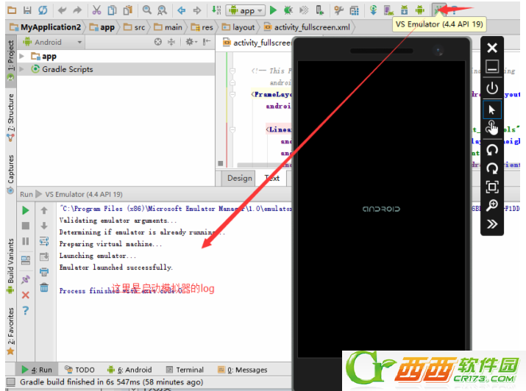The height and width of the screenshot is (391, 526).
Task: Switch to the Terminal tool window tab
Action: pos(184,370)
